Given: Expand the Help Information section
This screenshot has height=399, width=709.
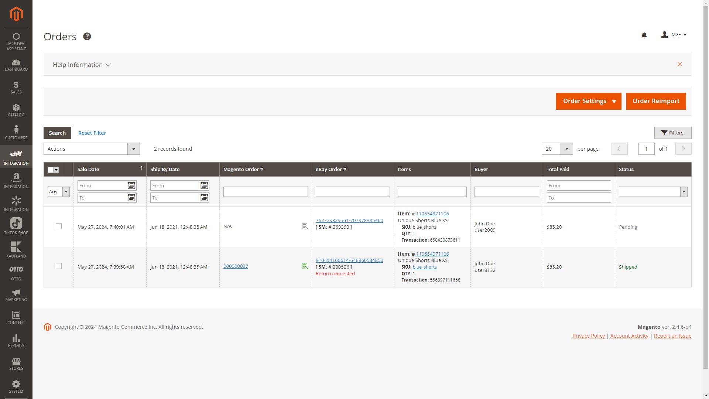Looking at the screenshot, I should click(82, 65).
